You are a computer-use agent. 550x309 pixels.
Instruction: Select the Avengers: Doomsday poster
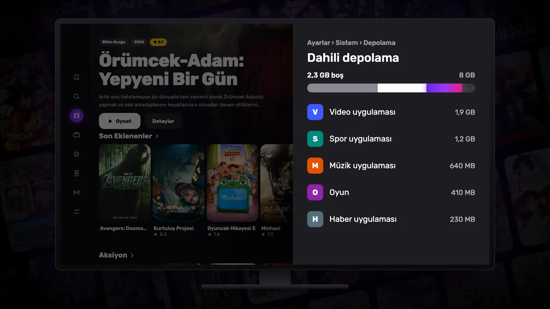pos(125,183)
